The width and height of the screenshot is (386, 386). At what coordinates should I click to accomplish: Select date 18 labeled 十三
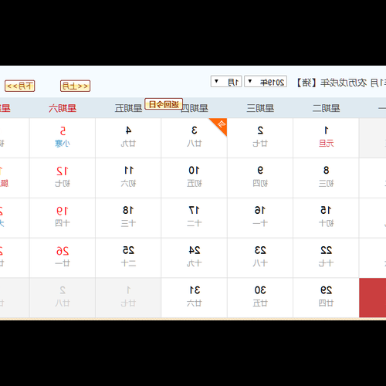(x=128, y=218)
